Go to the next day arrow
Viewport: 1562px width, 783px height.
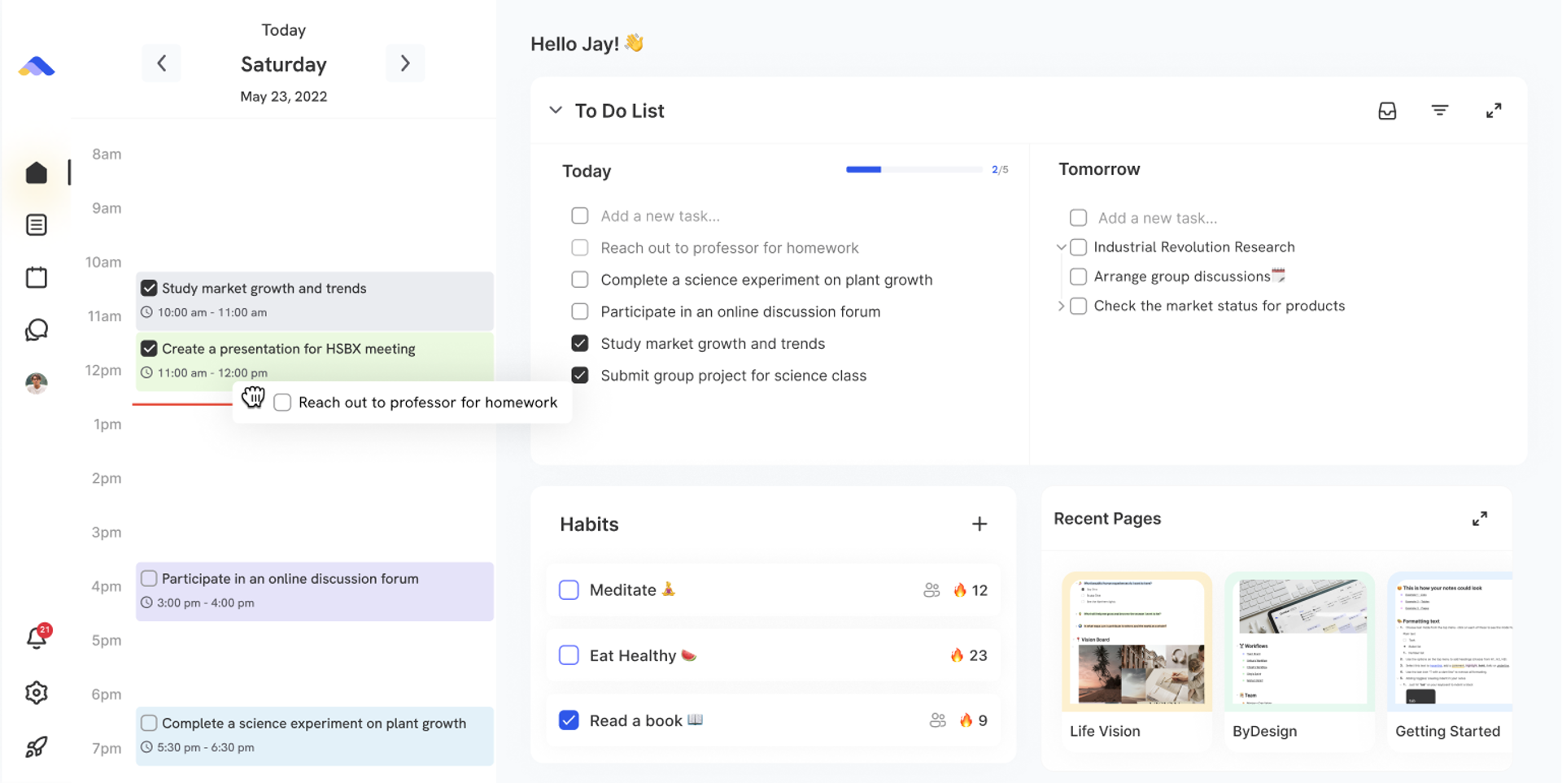tap(405, 63)
